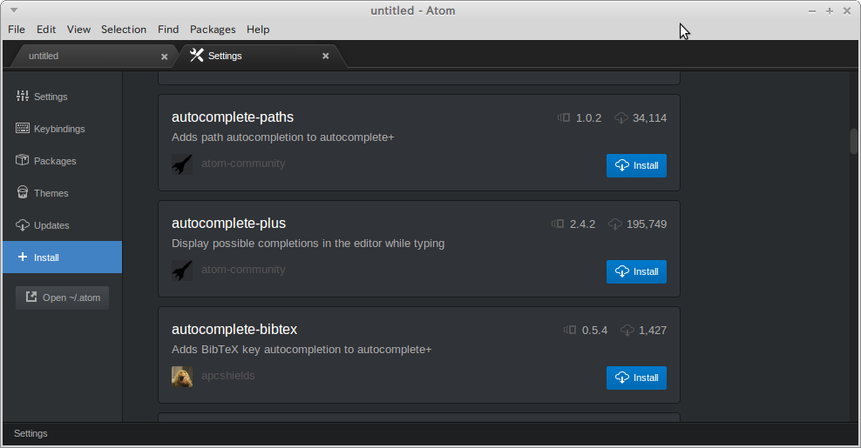Click the version number 0.5.4
The width and height of the screenshot is (861, 448).
click(594, 330)
